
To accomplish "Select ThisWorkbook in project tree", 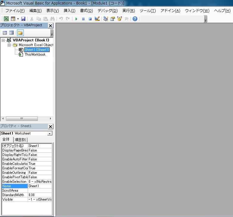I will (x=35, y=54).
